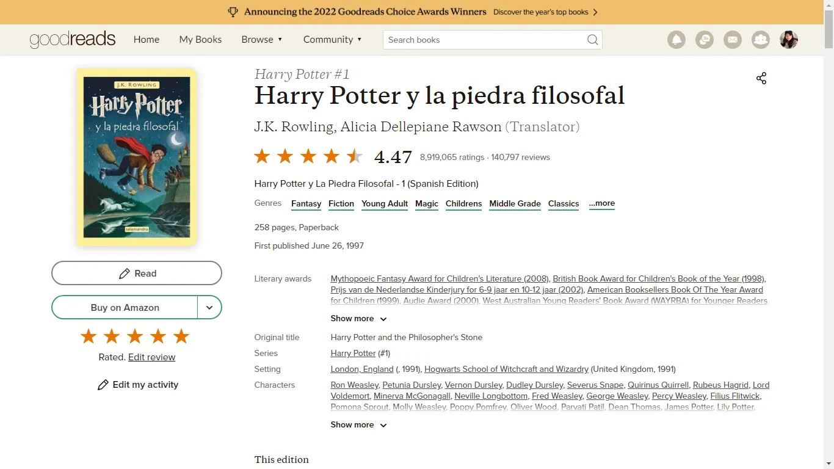Open the Harry Potter #1 series heading

pos(302,75)
